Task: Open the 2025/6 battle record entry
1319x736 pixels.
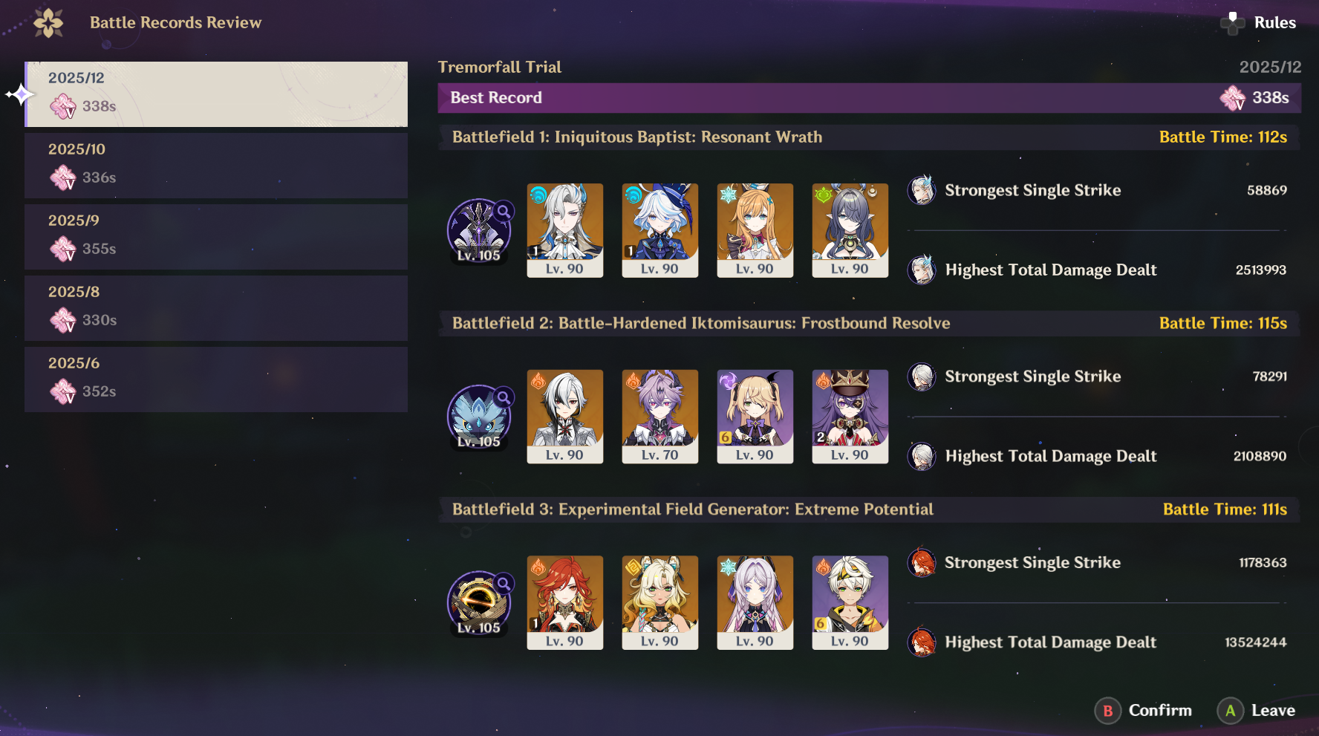Action: pos(216,380)
